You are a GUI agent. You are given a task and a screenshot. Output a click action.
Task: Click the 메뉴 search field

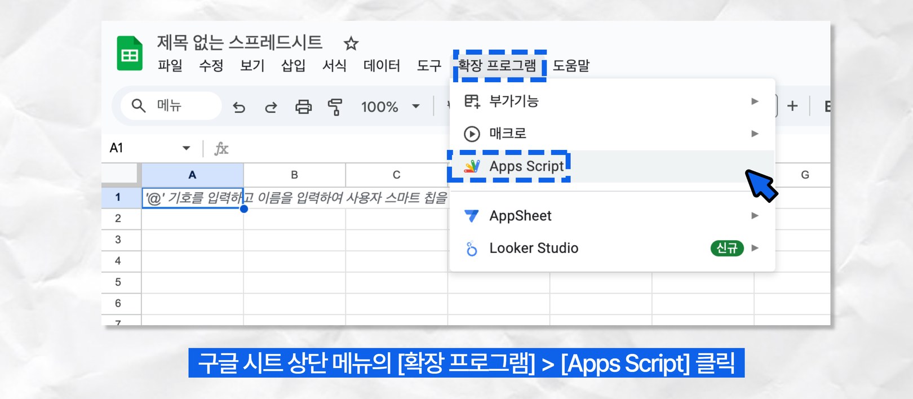tap(171, 105)
